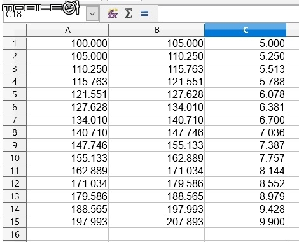The width and height of the screenshot is (299, 242).
Task: Select row 11 header
Action: click(x=15, y=171)
